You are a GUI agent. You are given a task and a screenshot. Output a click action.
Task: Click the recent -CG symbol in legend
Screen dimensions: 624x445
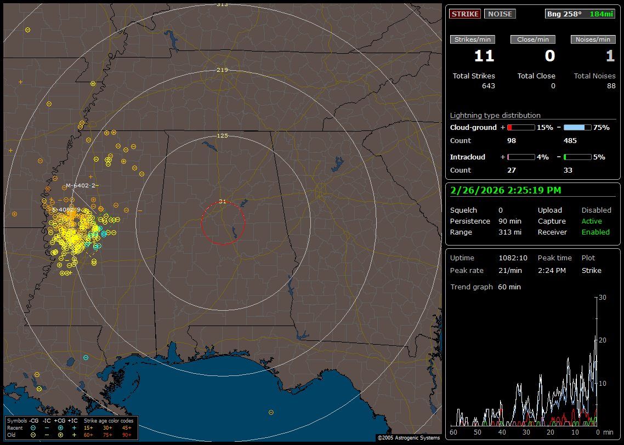[x=33, y=427]
